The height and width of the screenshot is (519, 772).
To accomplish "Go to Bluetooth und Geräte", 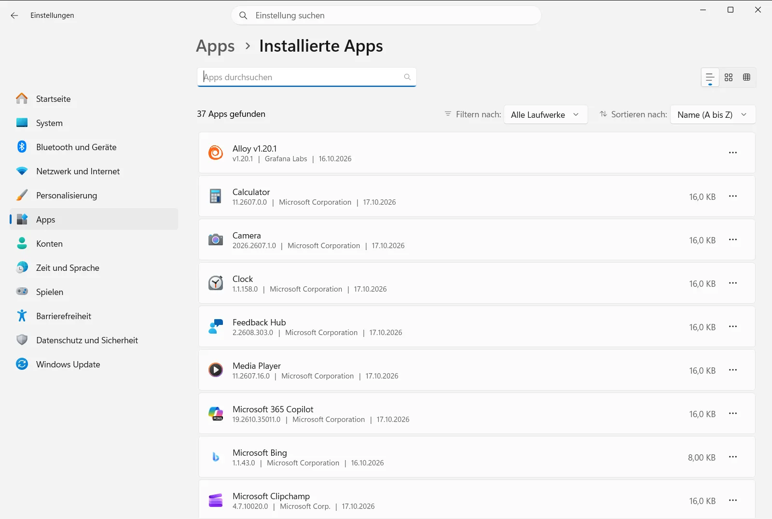I will [x=94, y=147].
